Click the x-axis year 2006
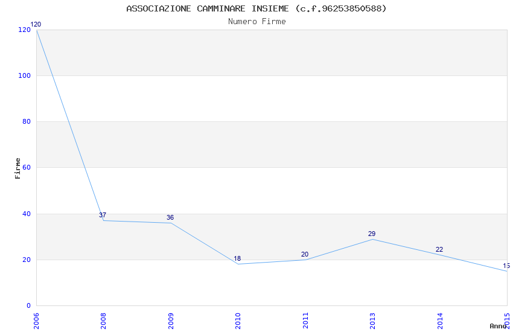The image size is (513, 332). pos(36,321)
